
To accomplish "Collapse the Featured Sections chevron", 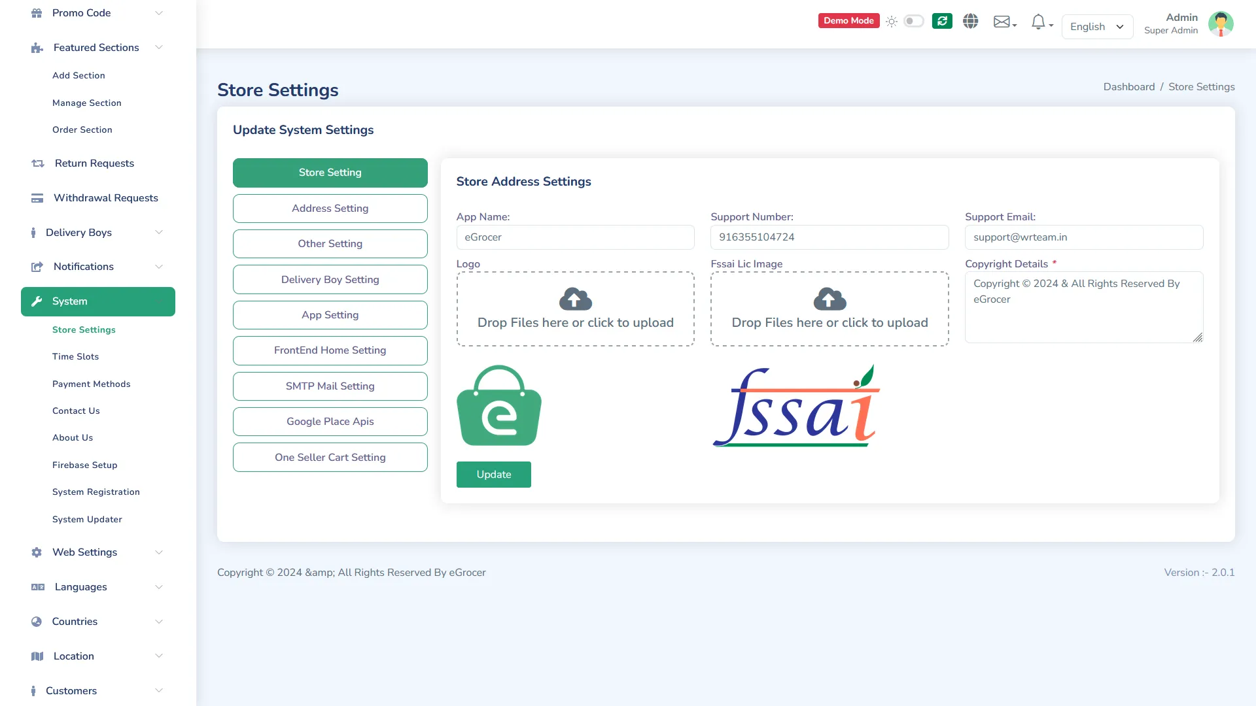I will (x=159, y=48).
